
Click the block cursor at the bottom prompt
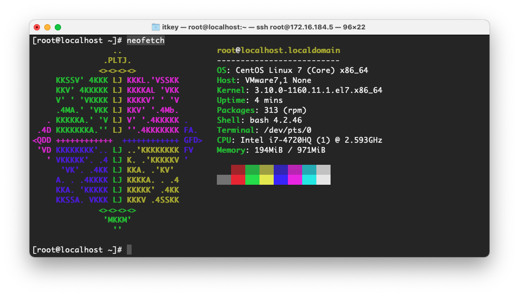pos(129,249)
